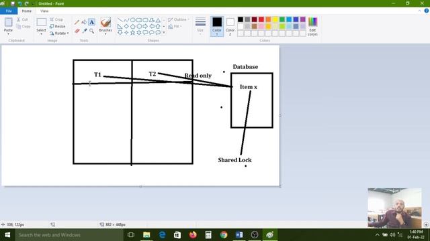430x241 pixels.
Task: Click the Copy button
Action: [x=24, y=27]
